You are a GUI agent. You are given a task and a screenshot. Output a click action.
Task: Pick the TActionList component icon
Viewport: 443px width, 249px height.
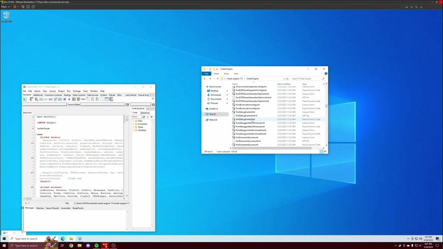[x=111, y=99]
